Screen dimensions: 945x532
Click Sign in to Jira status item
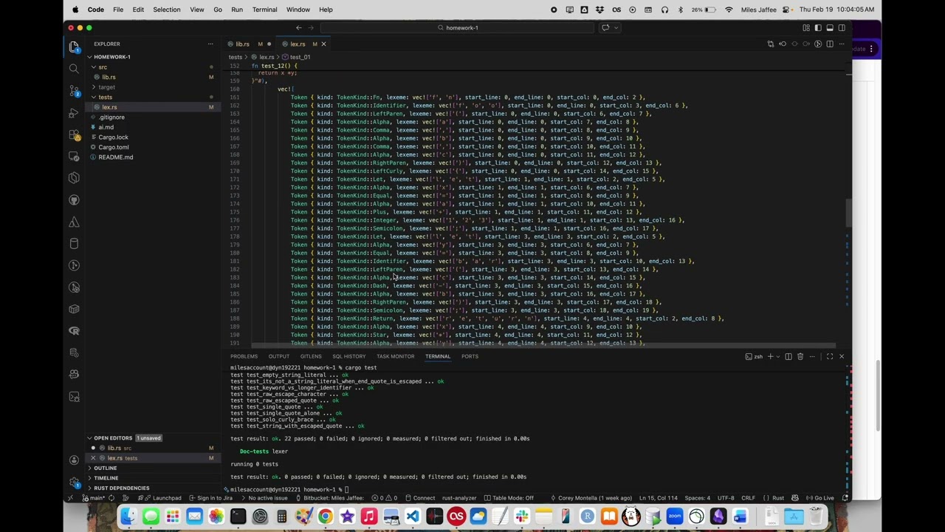pyautogui.click(x=211, y=498)
